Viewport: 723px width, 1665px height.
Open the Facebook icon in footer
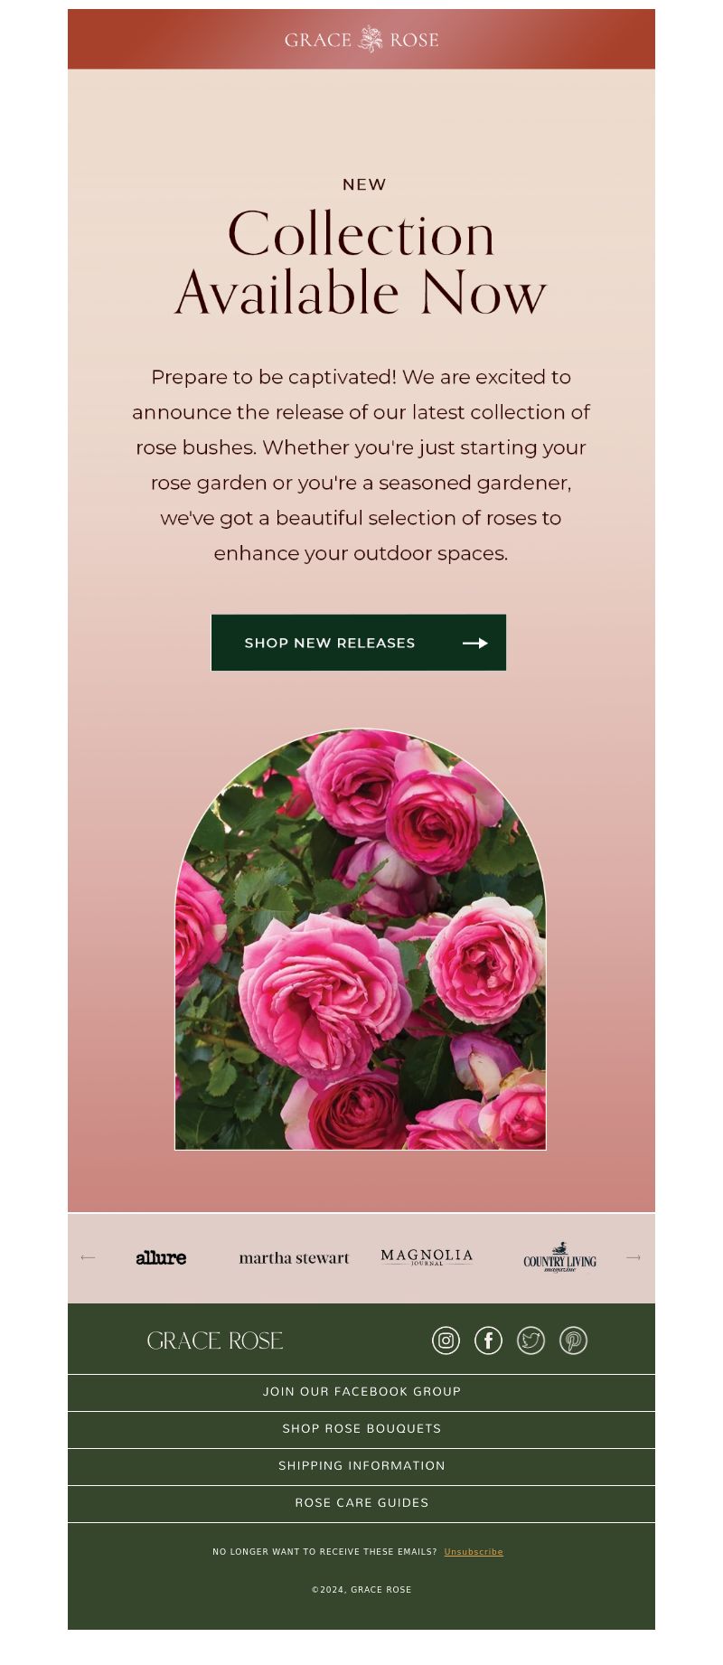point(488,1340)
